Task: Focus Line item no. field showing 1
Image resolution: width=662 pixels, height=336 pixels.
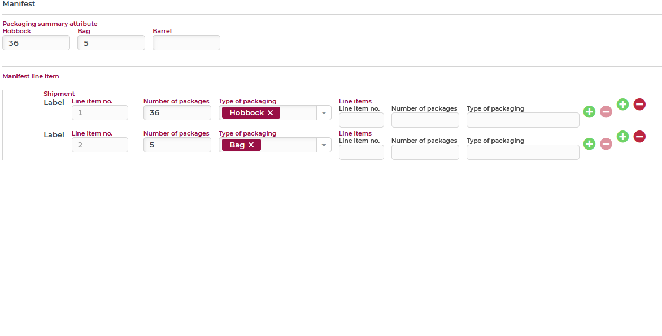Action: 99,113
